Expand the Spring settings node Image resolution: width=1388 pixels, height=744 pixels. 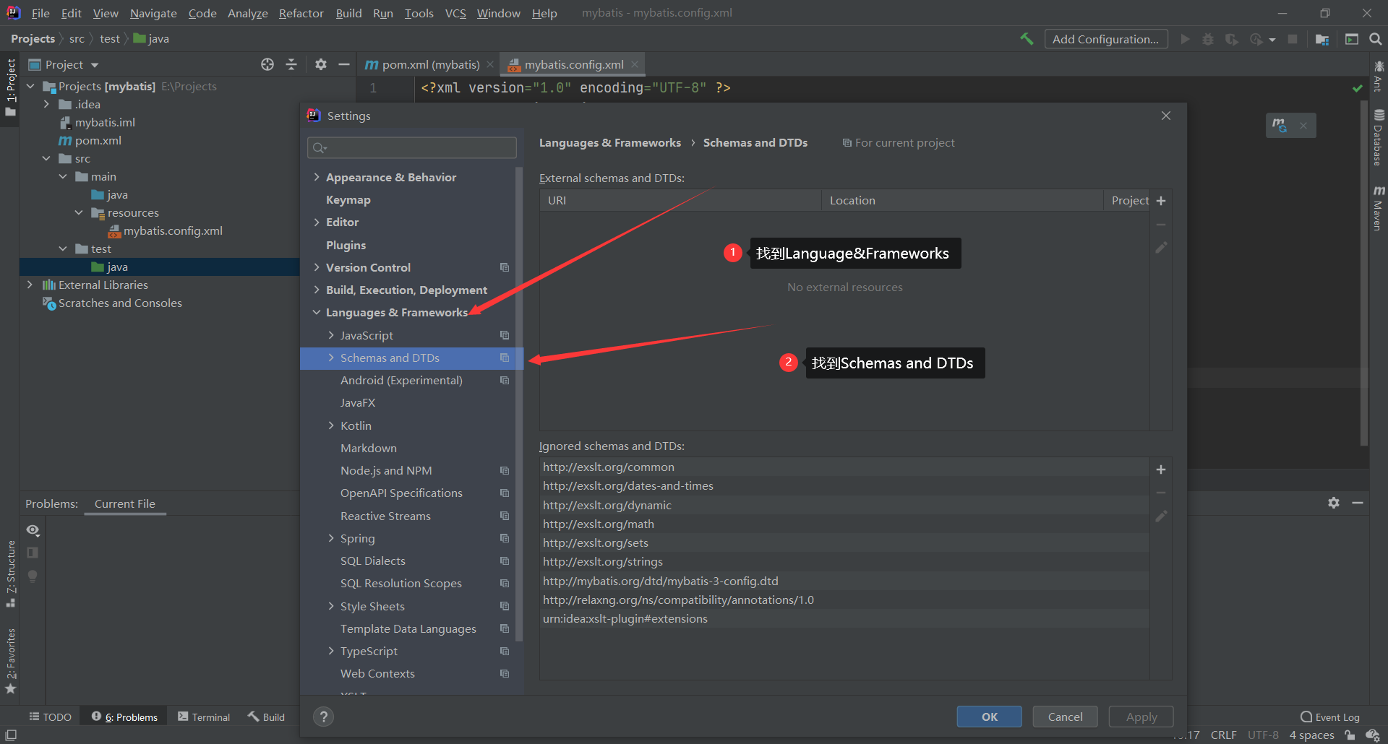331,538
